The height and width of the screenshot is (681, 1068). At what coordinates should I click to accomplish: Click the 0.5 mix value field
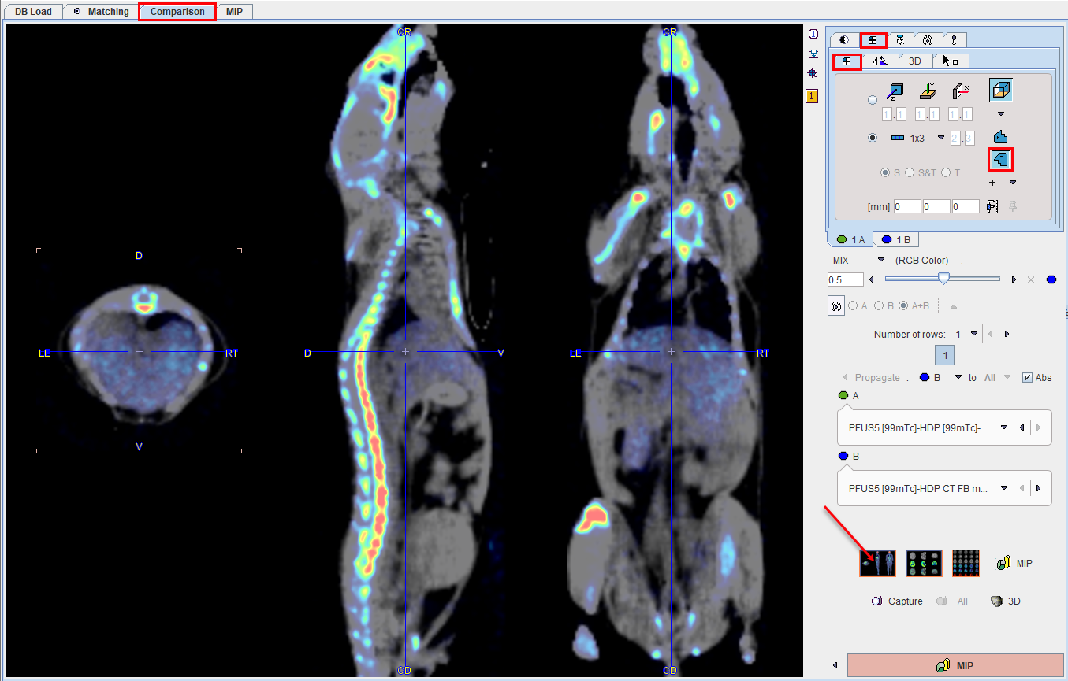click(x=845, y=279)
